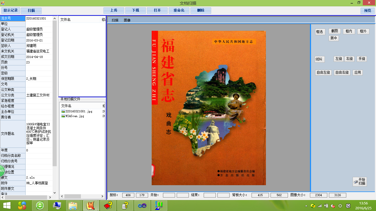
Task: Click serial value S20160321001 cell
Action: pyautogui.click(x=39, y=18)
